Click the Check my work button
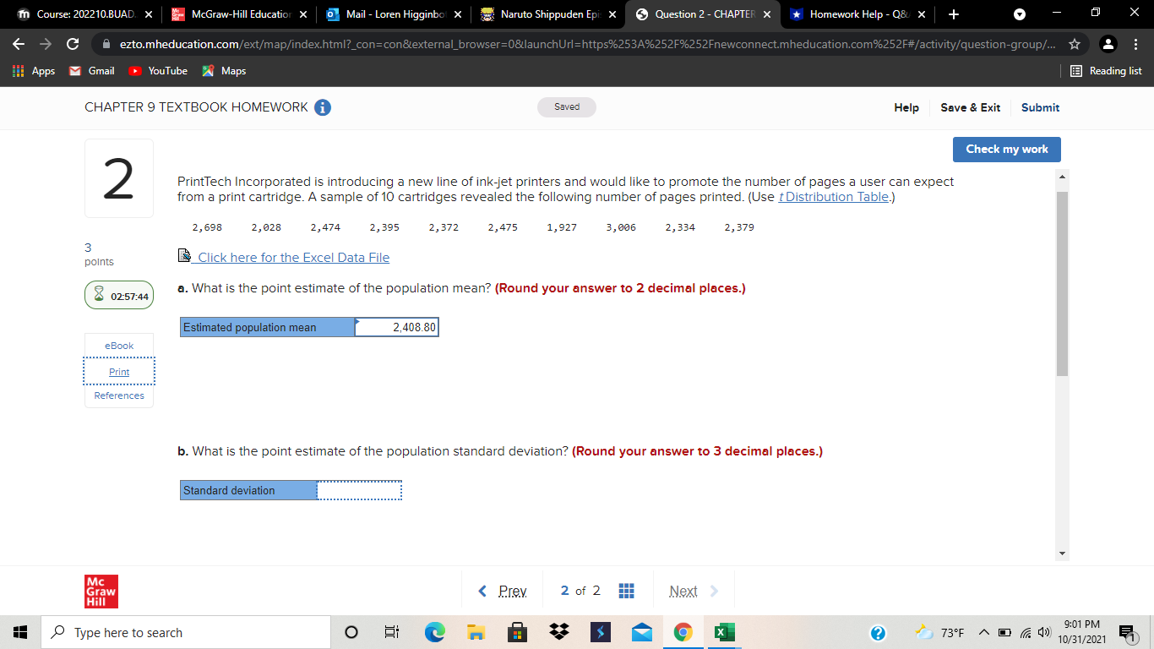The height and width of the screenshot is (649, 1154). [1006, 149]
